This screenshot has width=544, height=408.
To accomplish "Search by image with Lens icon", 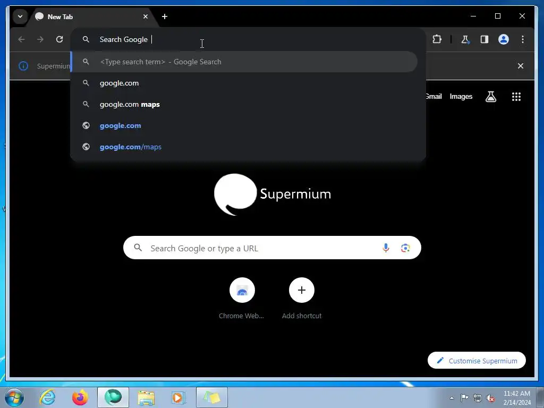I will click(x=405, y=248).
